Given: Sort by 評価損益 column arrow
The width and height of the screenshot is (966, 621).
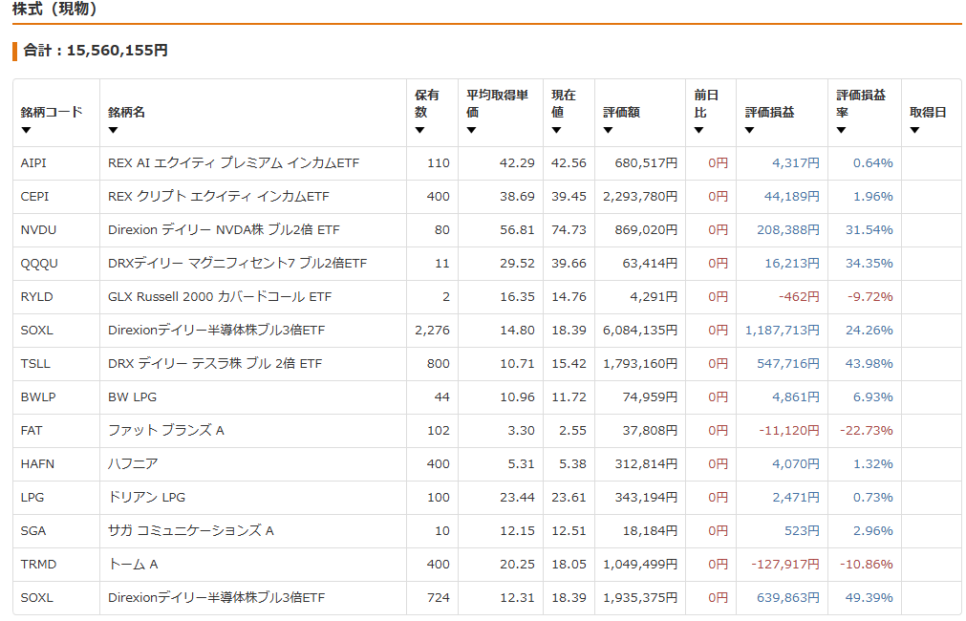Looking at the screenshot, I should click(x=750, y=130).
